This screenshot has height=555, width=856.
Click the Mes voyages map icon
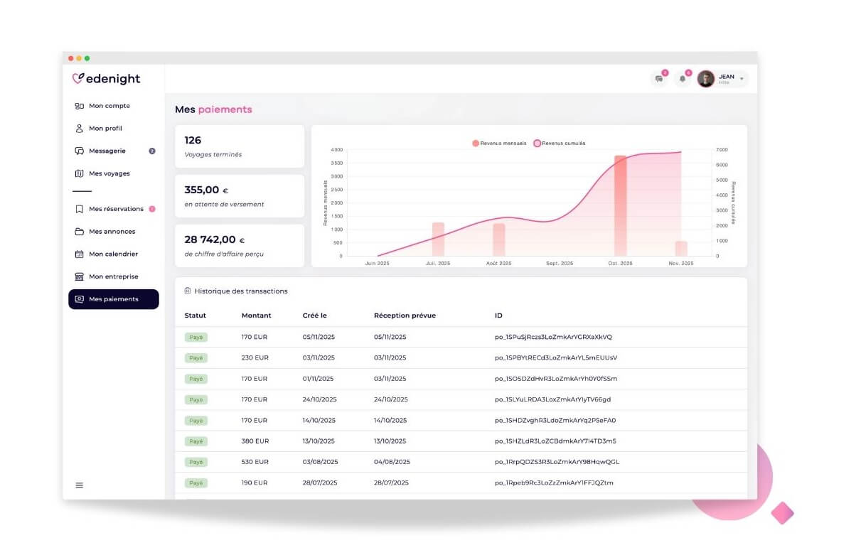tap(80, 173)
